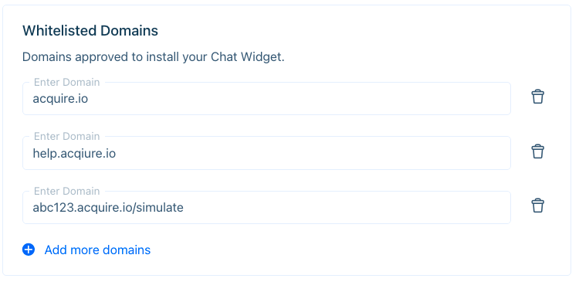The height and width of the screenshot is (282, 579).
Task: Remove help.acqiure.io using its trash icon
Action: pos(537,151)
